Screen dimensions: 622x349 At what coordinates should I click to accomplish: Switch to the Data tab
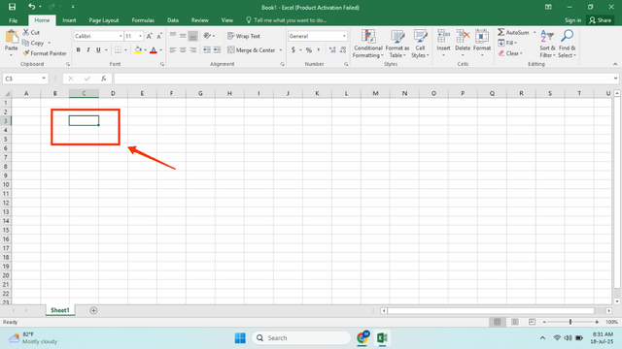click(x=173, y=20)
